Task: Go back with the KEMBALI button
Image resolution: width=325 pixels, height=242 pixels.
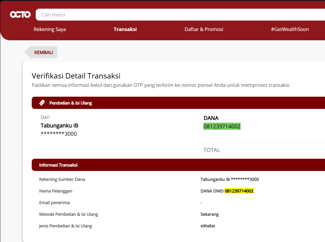Action: pos(41,52)
